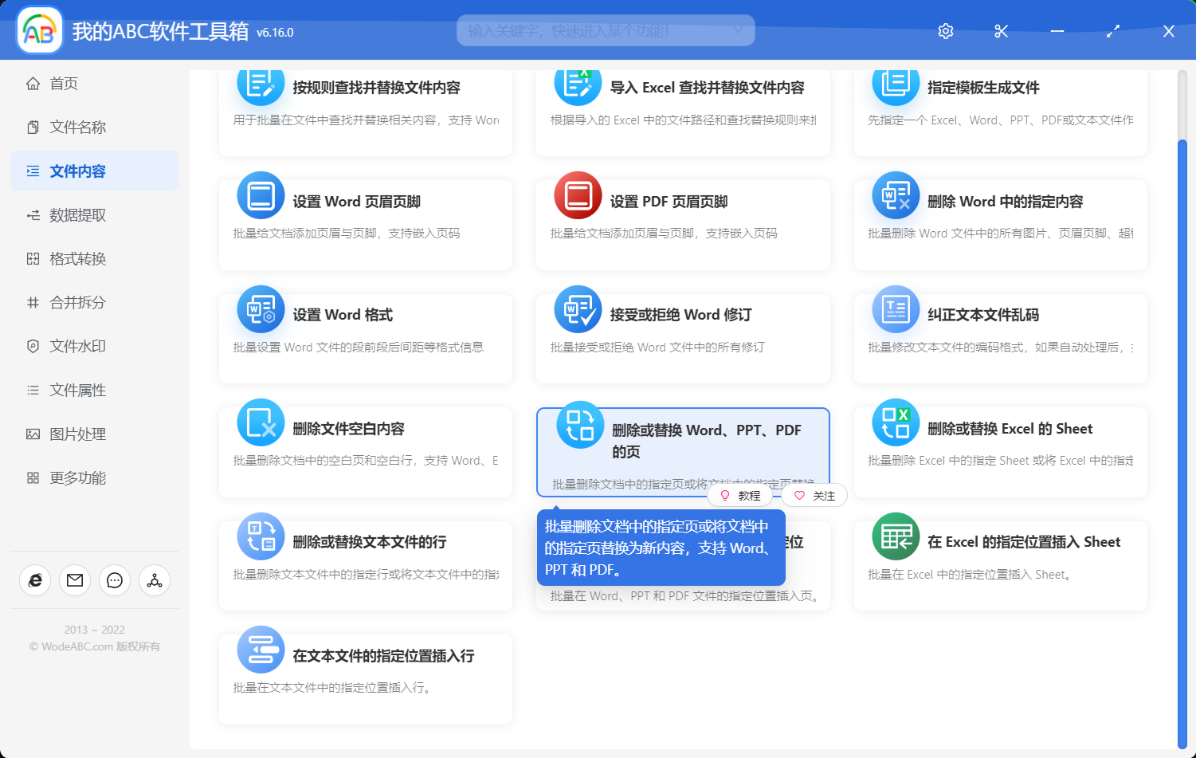Click the 删除文件空白内容 tool icon
Viewport: 1196px width, 758px height.
pyautogui.click(x=260, y=422)
